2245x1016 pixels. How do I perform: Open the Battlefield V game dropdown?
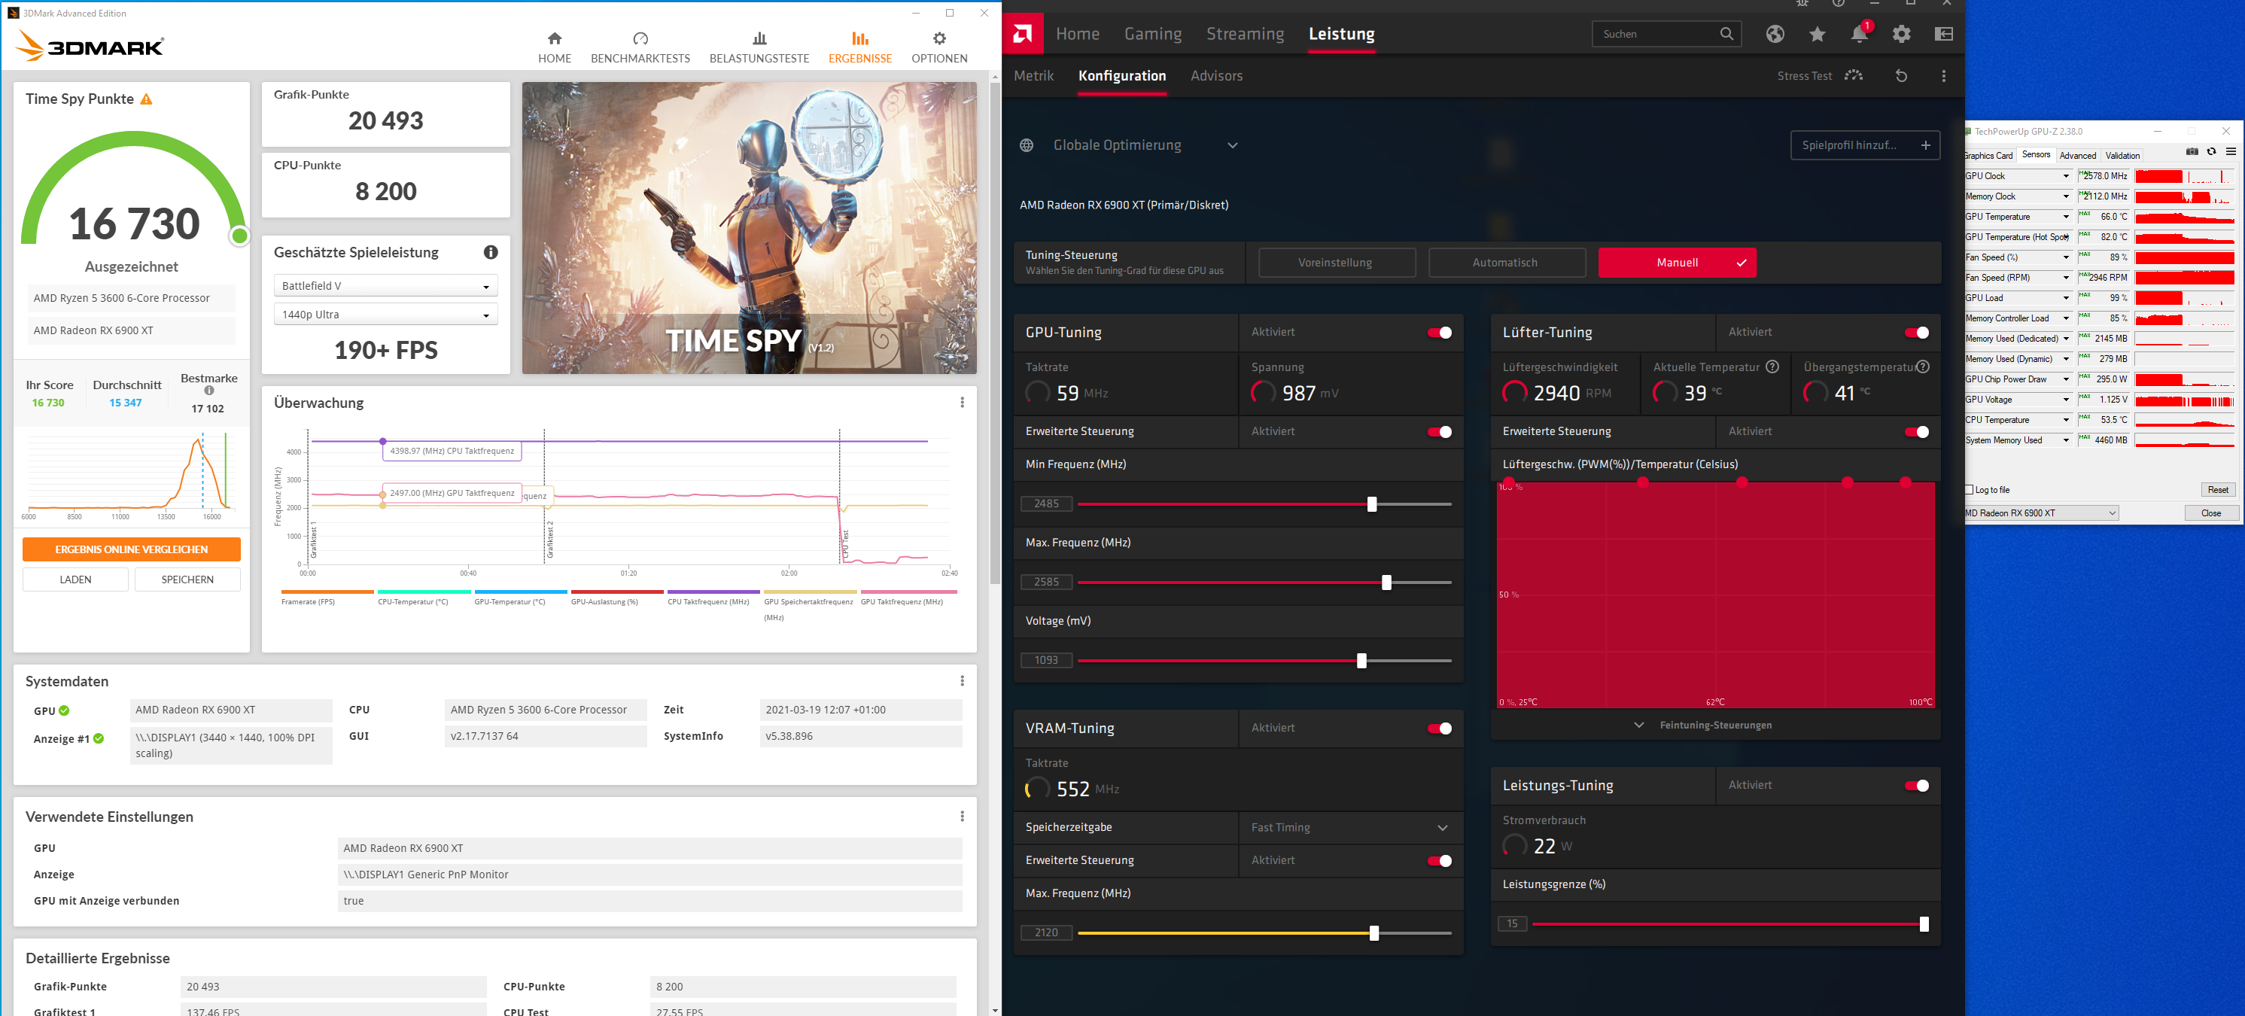[x=385, y=286]
